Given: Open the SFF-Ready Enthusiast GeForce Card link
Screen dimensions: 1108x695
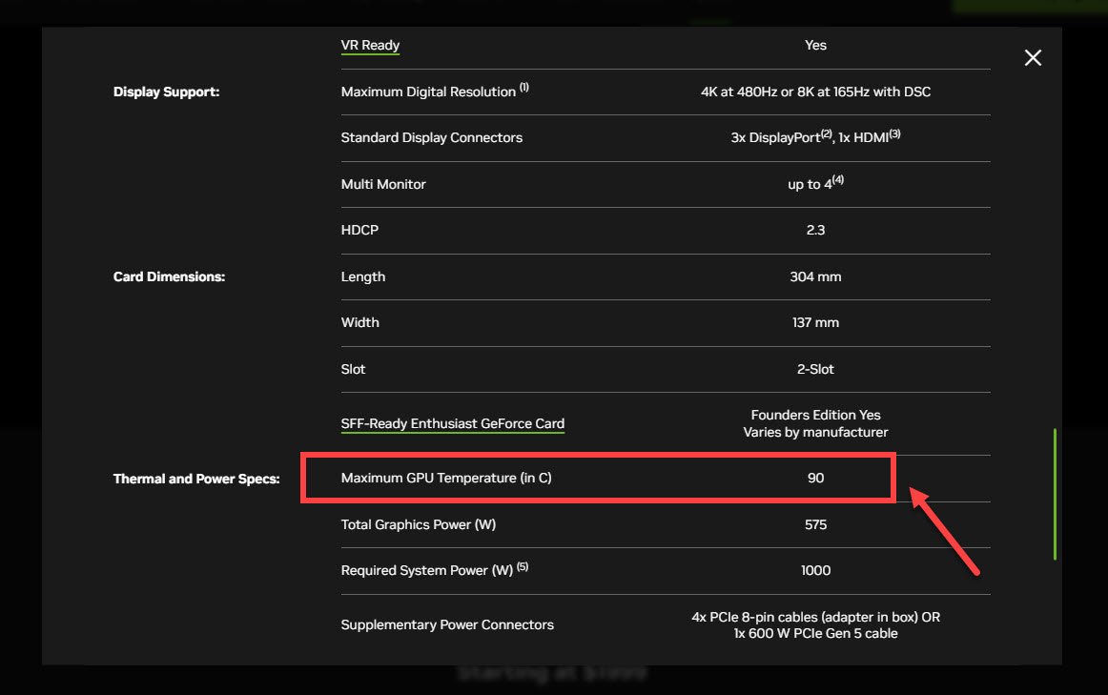Looking at the screenshot, I should coord(452,424).
